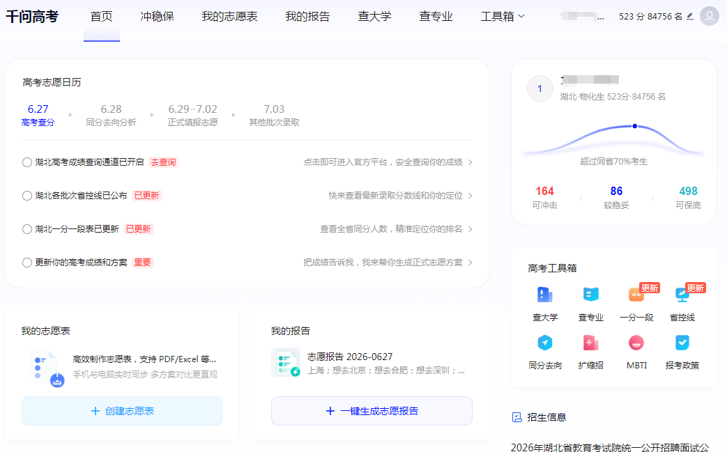Click the red 重要 tag
The width and height of the screenshot is (727, 452).
[142, 263]
